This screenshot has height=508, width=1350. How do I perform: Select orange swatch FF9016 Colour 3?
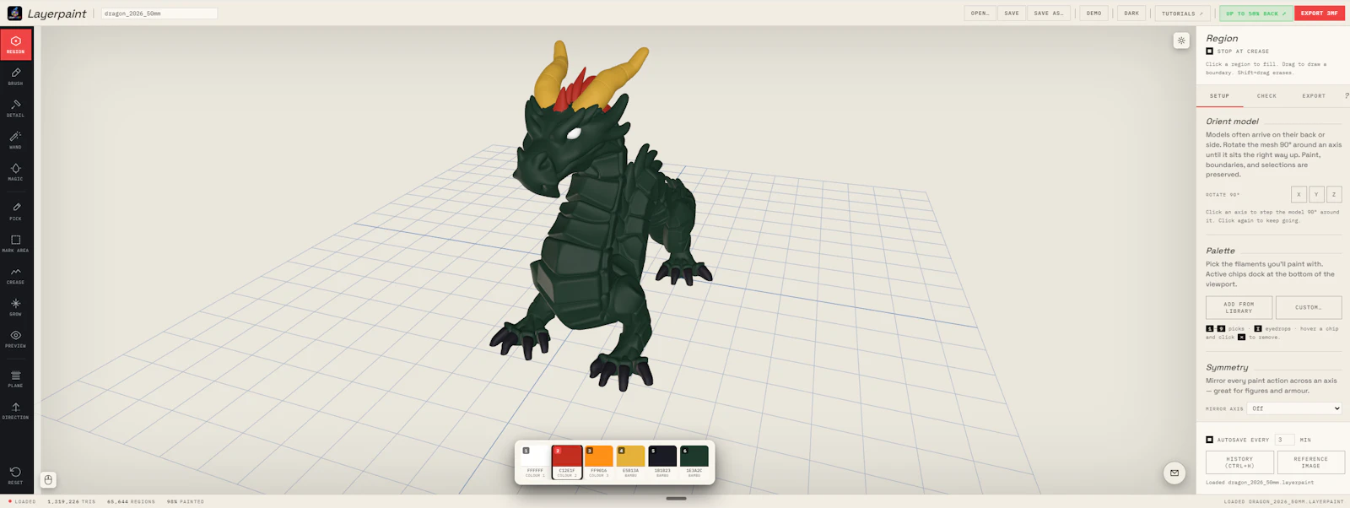pyautogui.click(x=598, y=462)
